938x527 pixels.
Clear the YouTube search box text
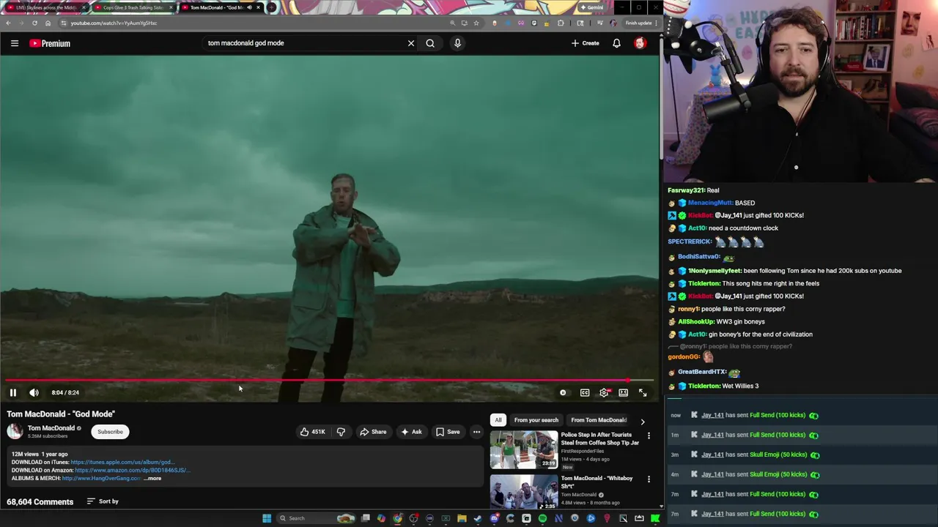point(411,43)
